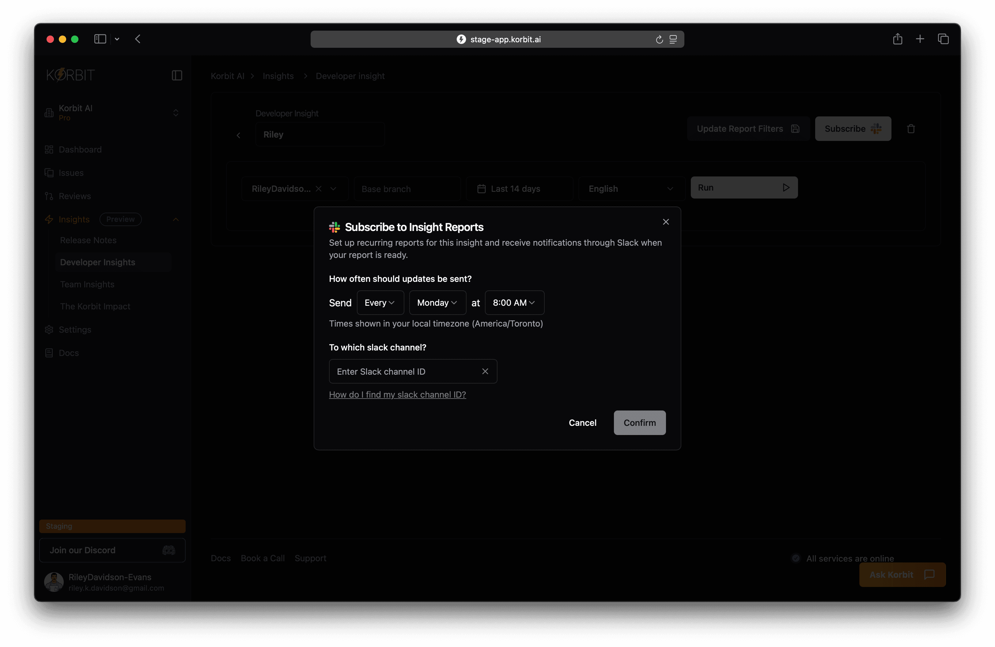Viewport: 995px width, 647px height.
Task: Toggle Korbit sidebar panel icon
Action: 177,75
